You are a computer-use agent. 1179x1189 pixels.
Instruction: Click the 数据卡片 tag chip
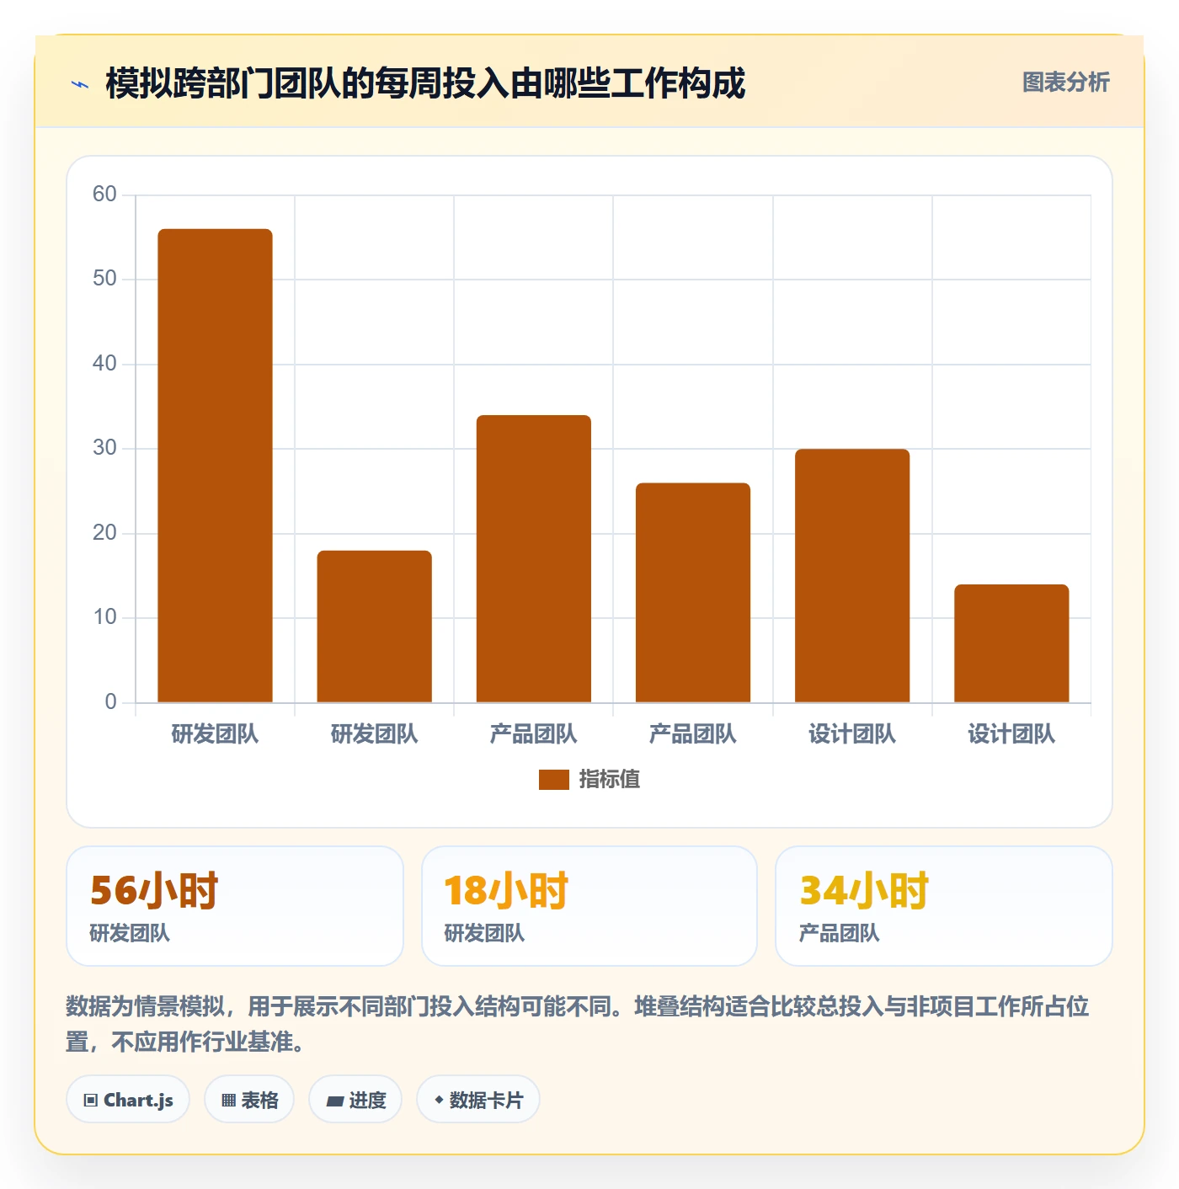(478, 1100)
